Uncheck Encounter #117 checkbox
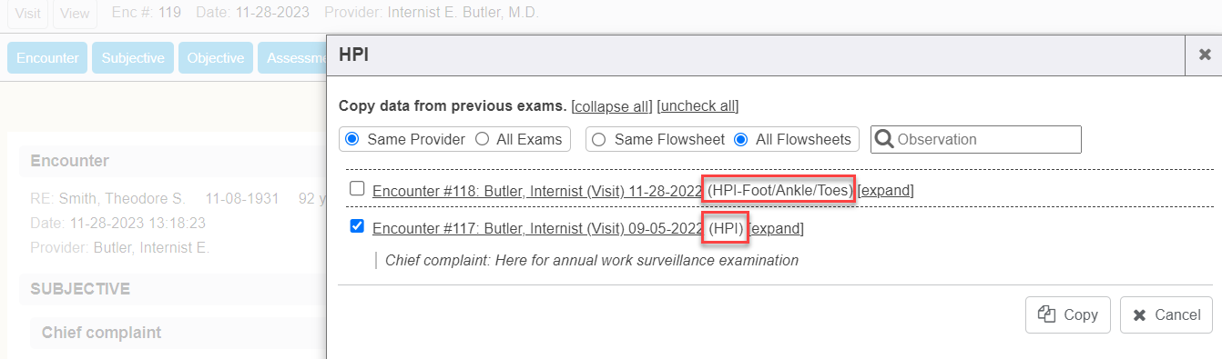 point(358,226)
